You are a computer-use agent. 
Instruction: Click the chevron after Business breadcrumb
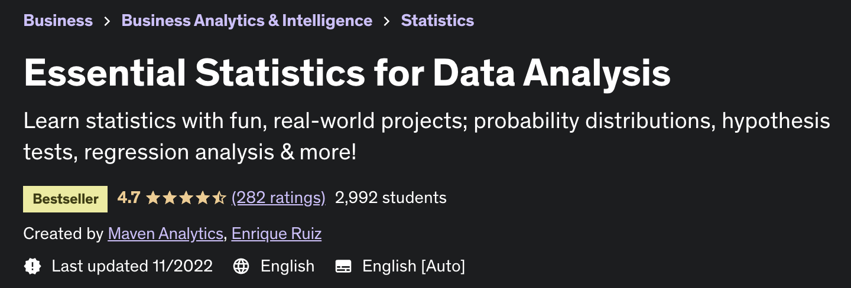point(107,21)
